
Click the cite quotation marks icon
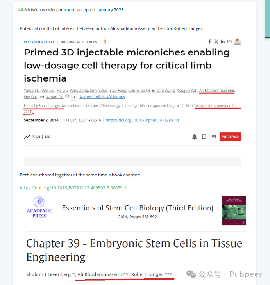pyautogui.click(x=214, y=137)
